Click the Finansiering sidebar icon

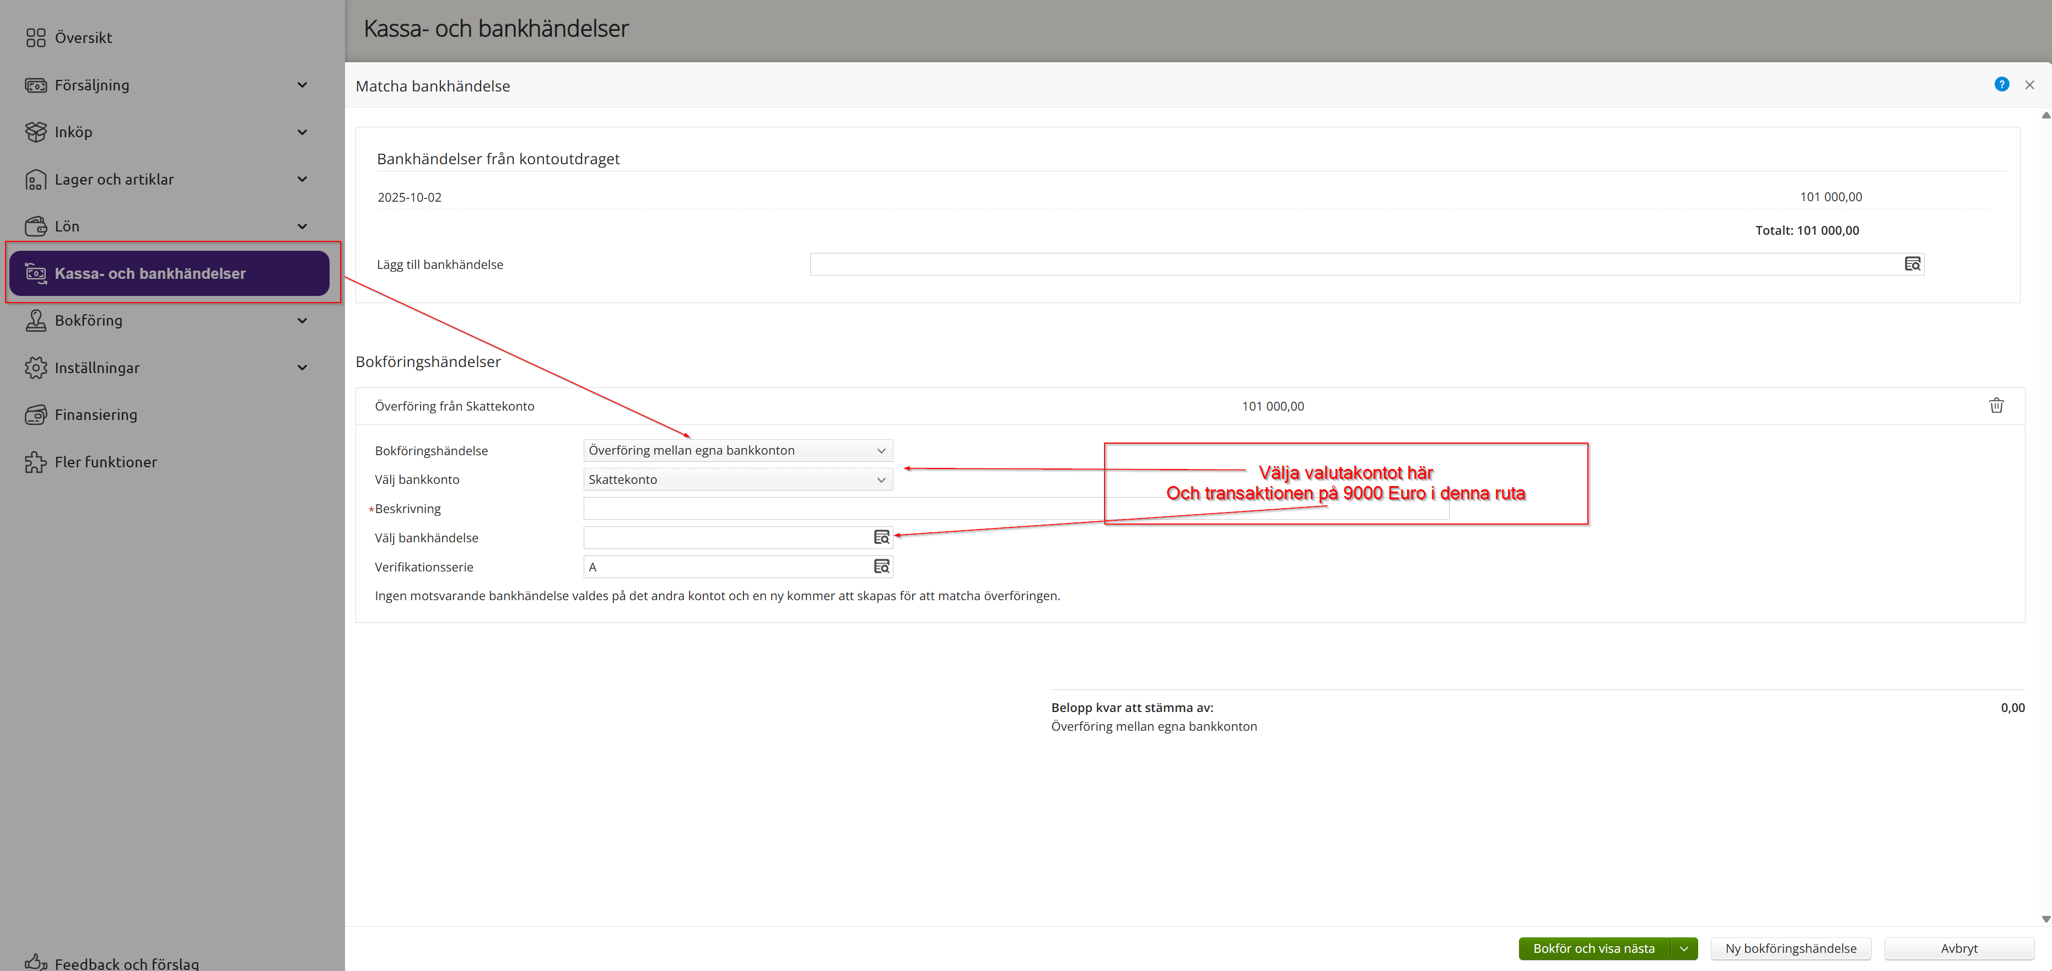coord(36,414)
